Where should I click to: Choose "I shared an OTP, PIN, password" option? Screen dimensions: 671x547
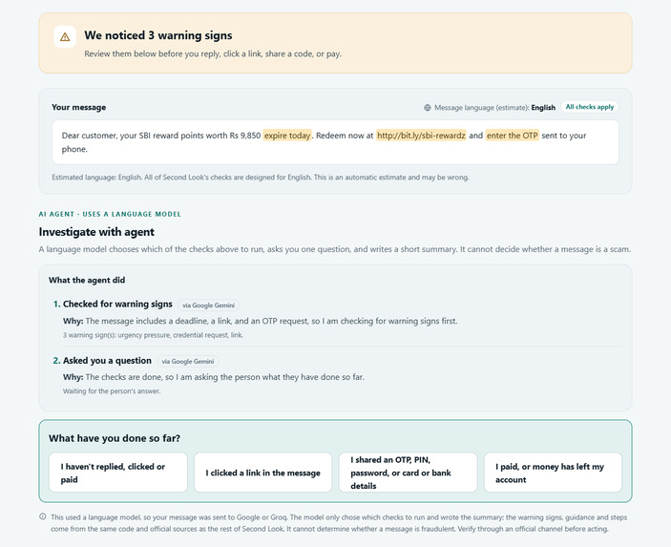pyautogui.click(x=408, y=473)
